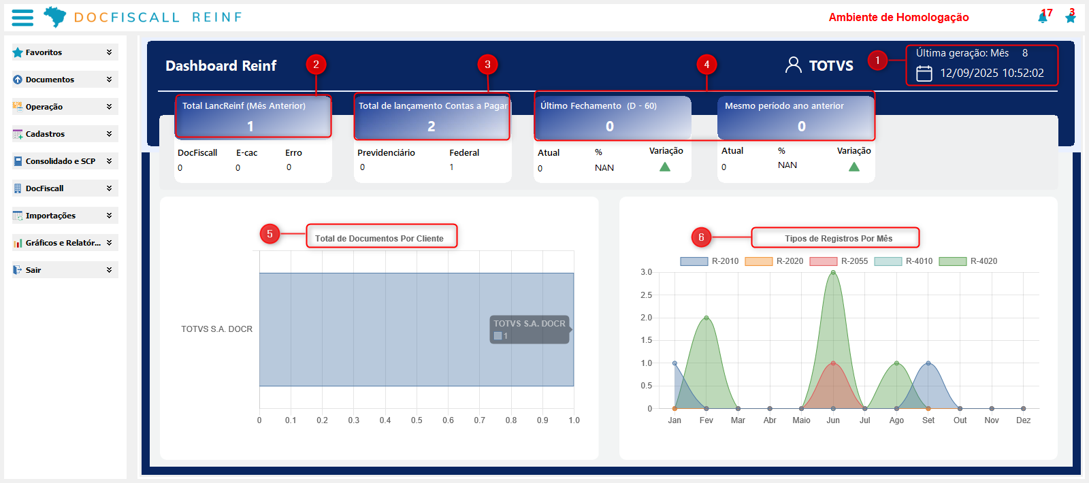This screenshot has width=1089, height=483.
Task: Click the Operação sidebar icon
Action: tap(18, 107)
